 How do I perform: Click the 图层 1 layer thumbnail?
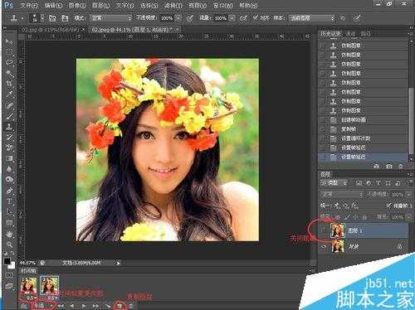point(338,230)
